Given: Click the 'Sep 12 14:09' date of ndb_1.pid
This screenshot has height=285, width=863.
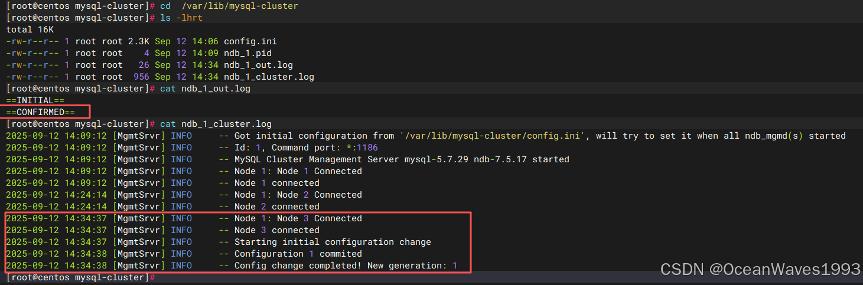Looking at the screenshot, I should coord(187,53).
